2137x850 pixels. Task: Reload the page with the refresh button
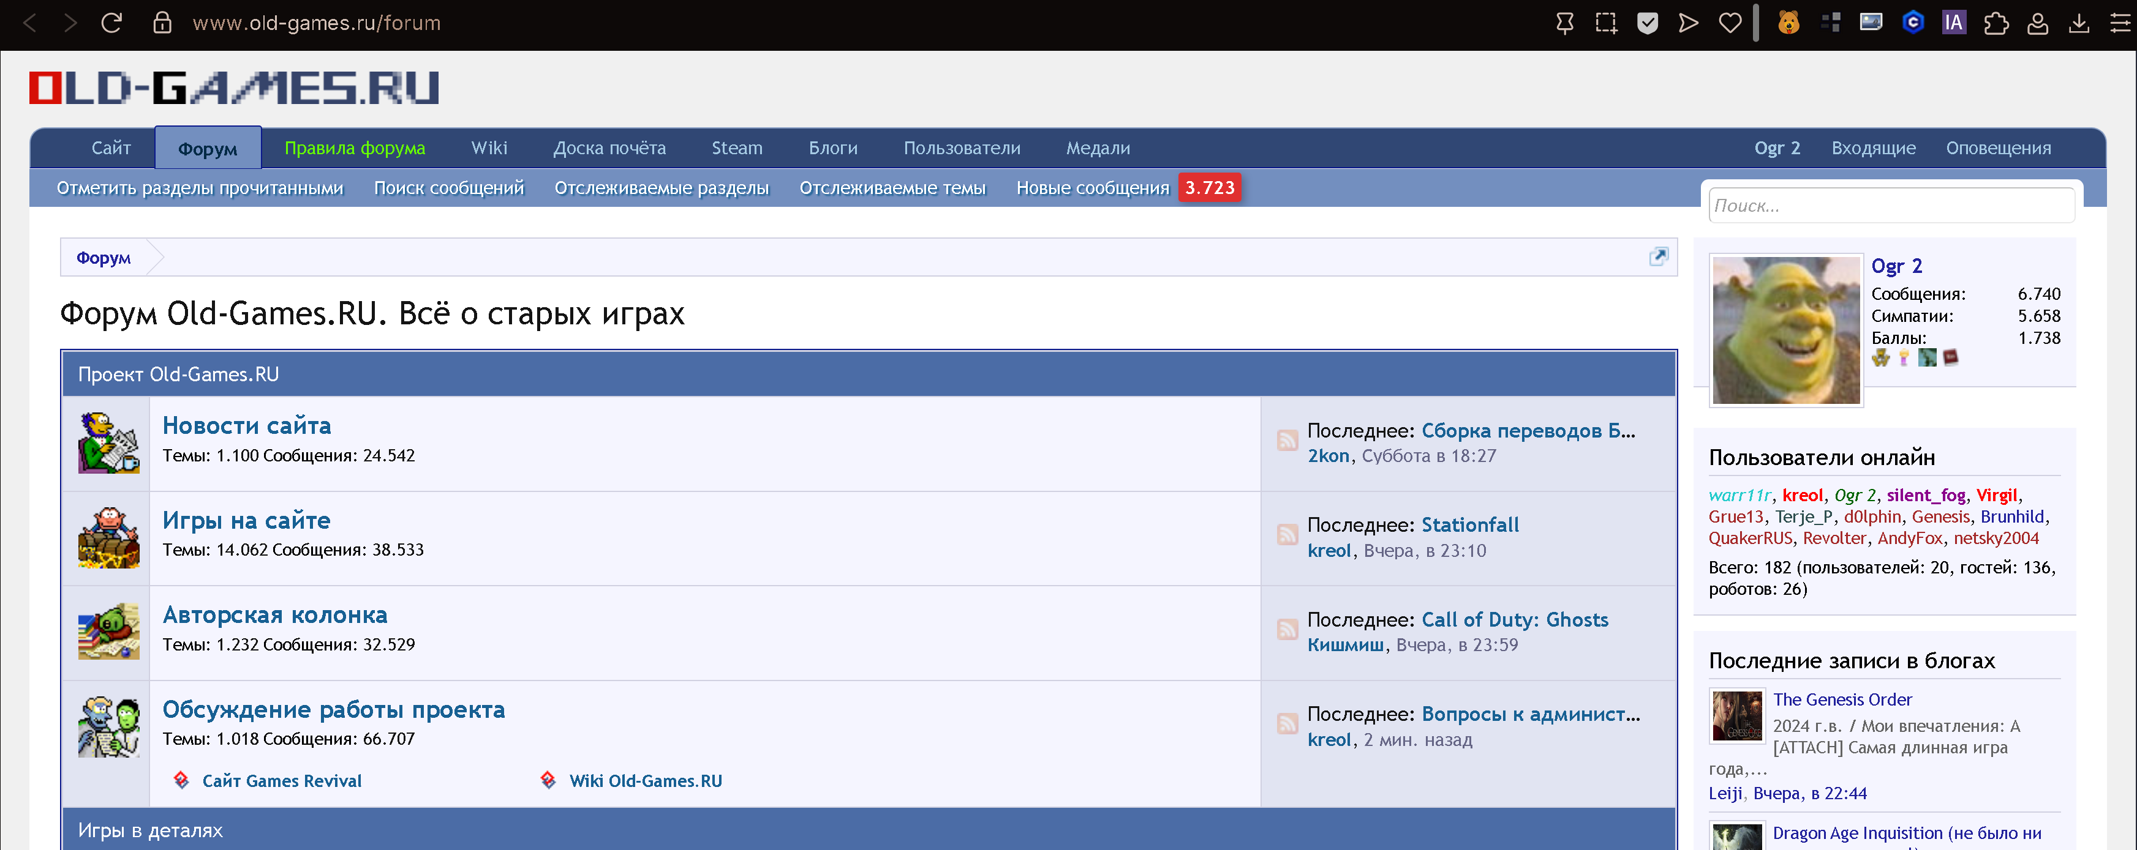point(112,23)
